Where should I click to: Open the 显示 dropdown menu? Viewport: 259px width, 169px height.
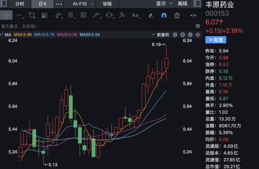[x=164, y=4]
